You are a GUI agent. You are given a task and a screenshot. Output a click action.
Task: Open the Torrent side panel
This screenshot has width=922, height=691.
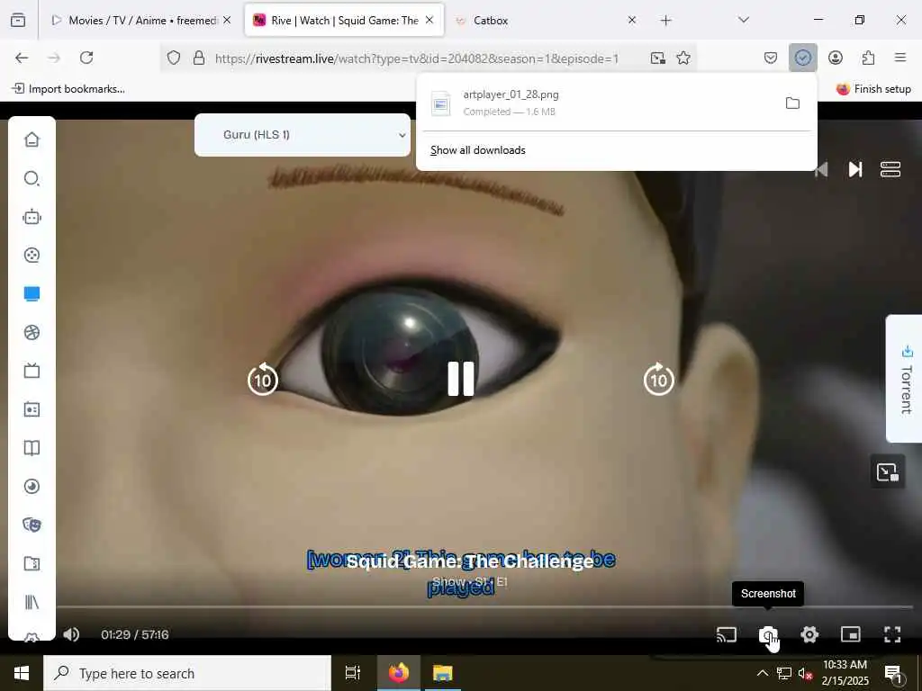(906, 379)
